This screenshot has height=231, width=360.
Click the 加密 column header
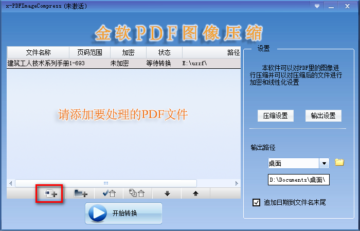[129, 52]
